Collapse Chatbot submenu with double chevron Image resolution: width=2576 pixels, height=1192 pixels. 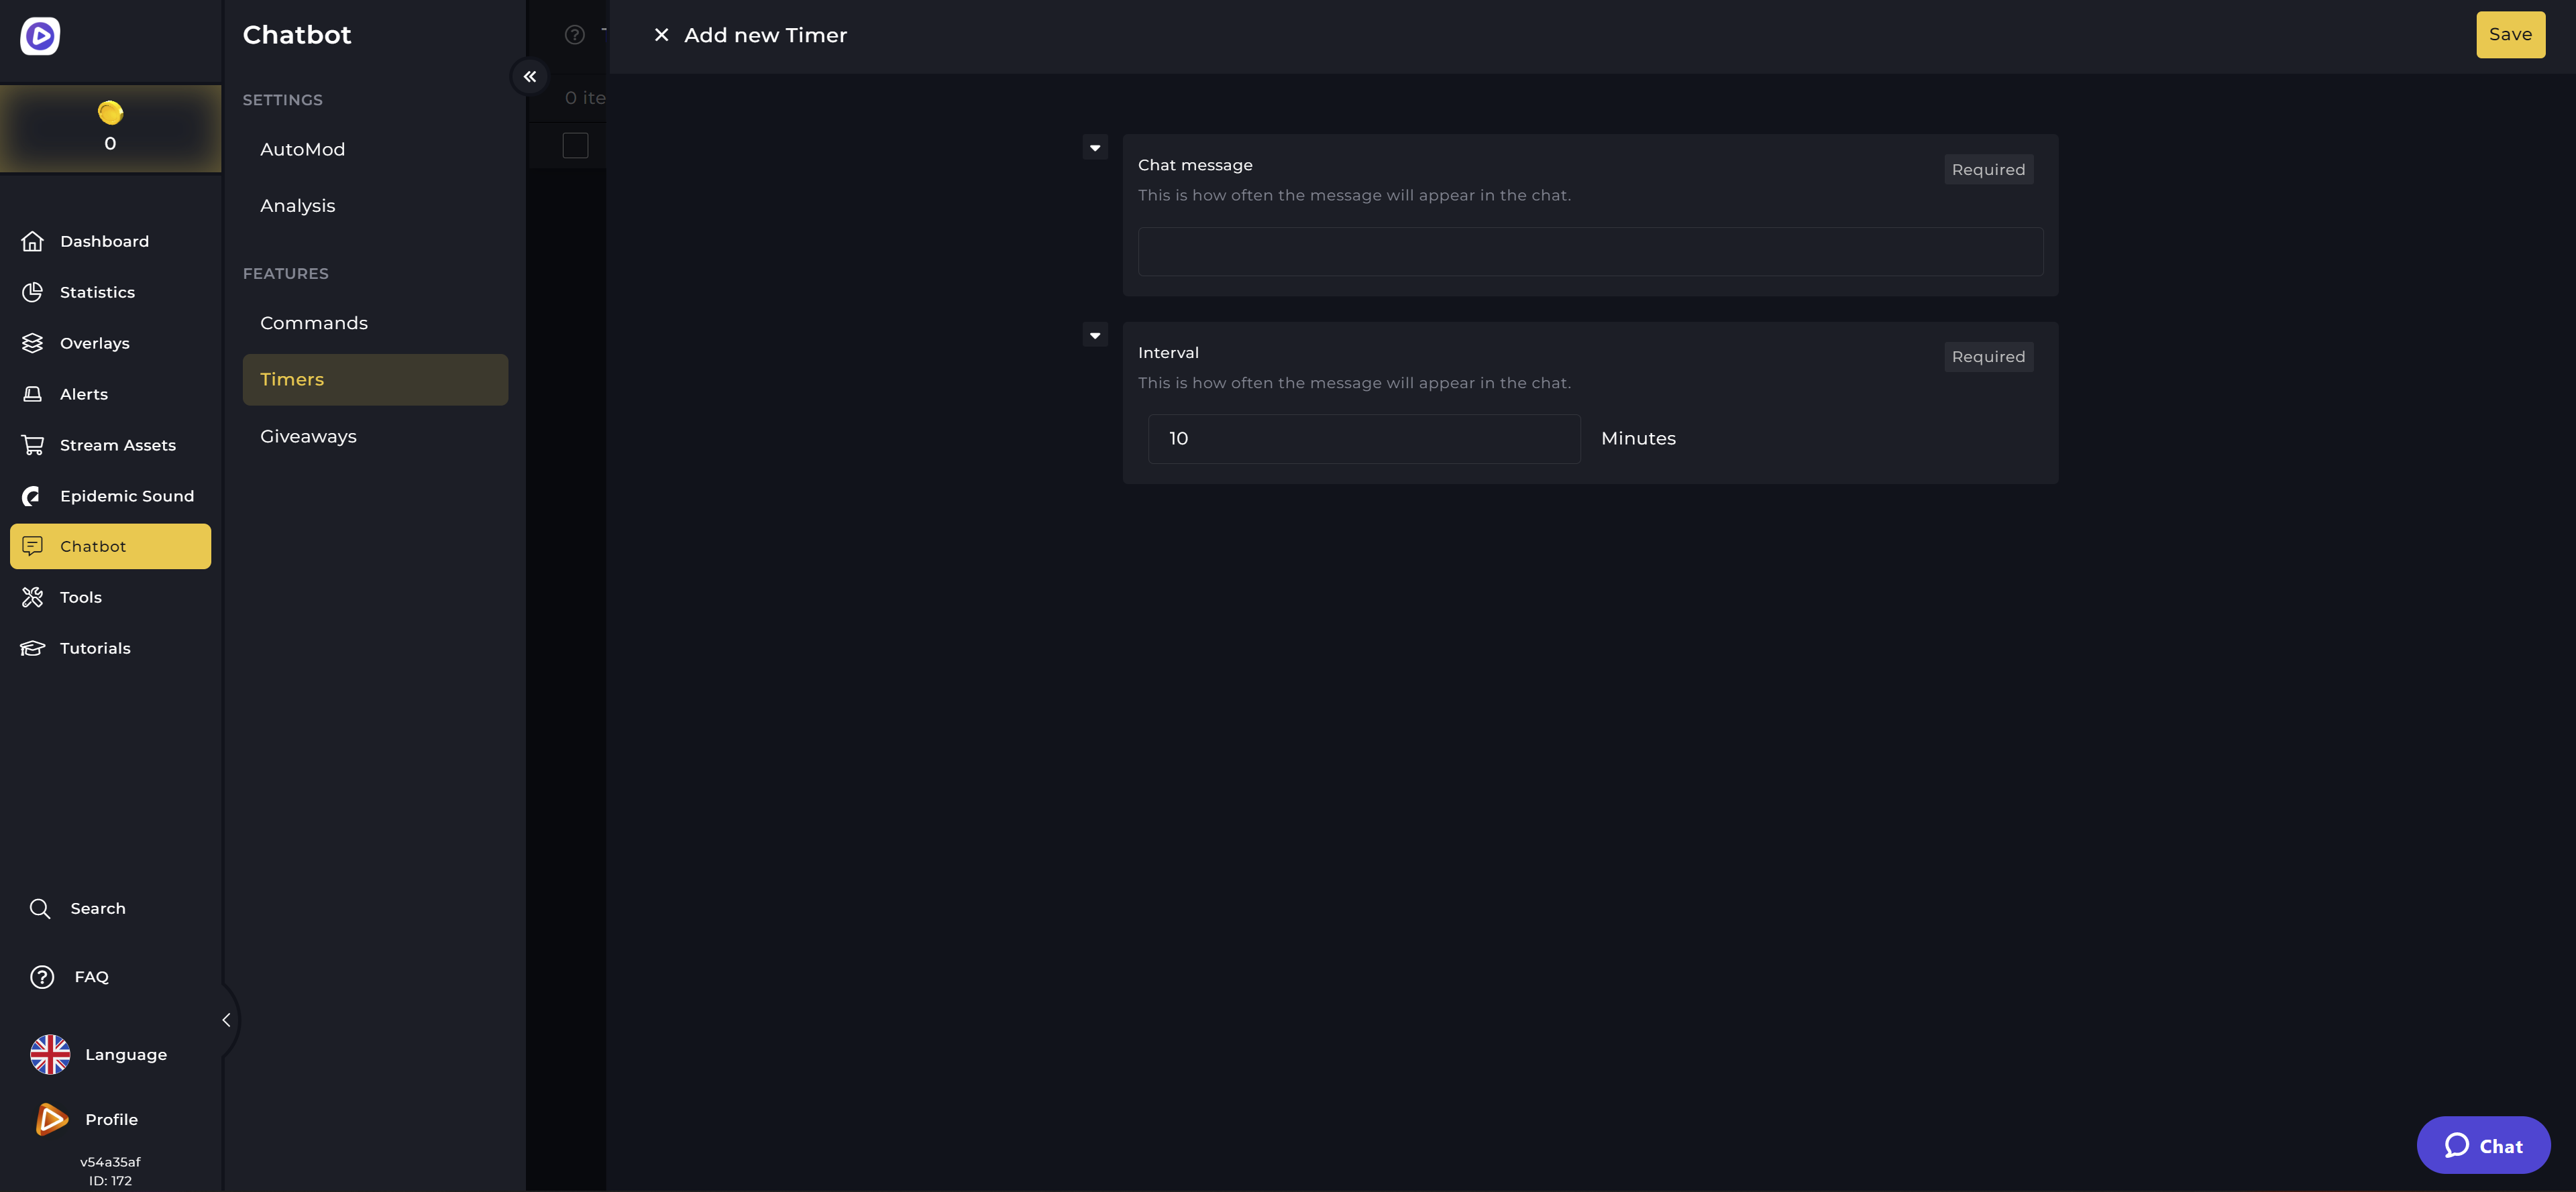530,76
